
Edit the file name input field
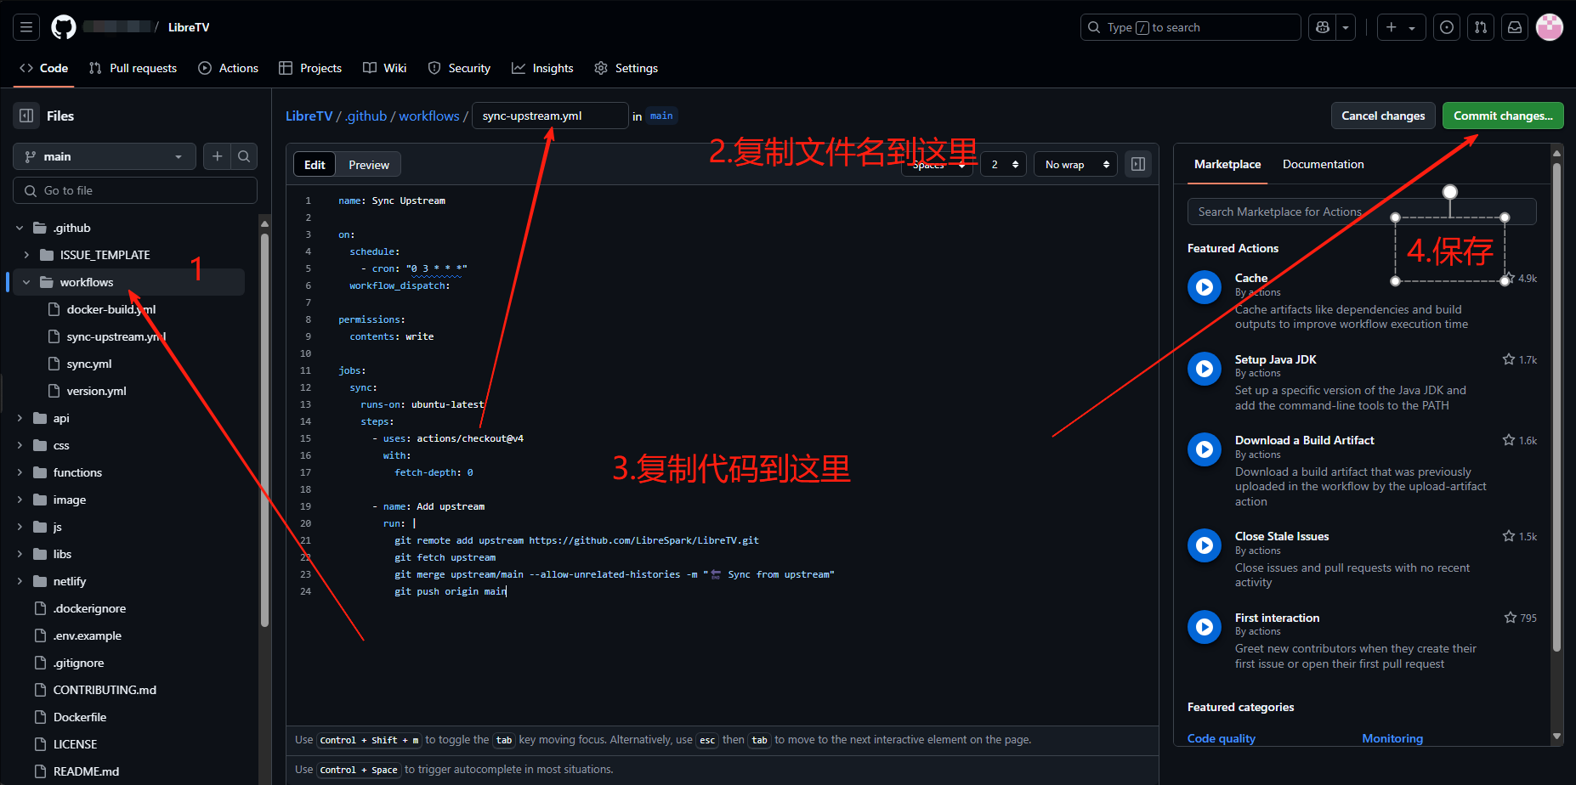550,116
